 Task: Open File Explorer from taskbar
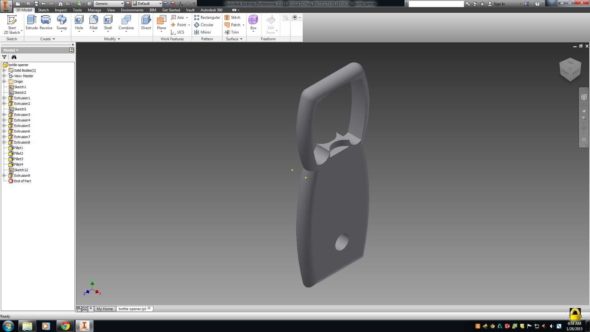pyautogui.click(x=27, y=326)
